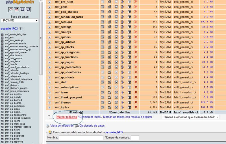Image resolution: width=226 pixels, height=144 pixels.
Task: Focus the Nombre table name field
Action: 81,138
